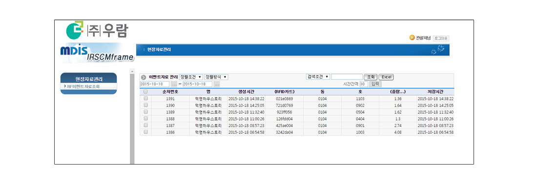
Task: Click the search keyword text field
Action: pos(347,77)
